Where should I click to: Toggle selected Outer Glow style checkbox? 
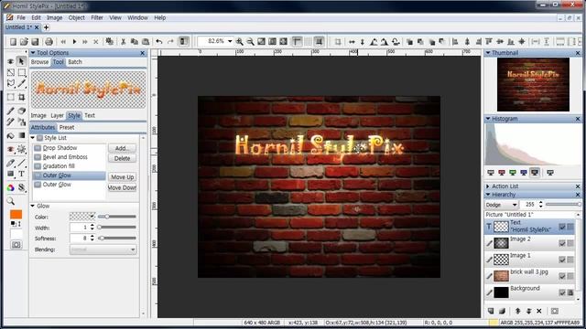[x=38, y=175]
